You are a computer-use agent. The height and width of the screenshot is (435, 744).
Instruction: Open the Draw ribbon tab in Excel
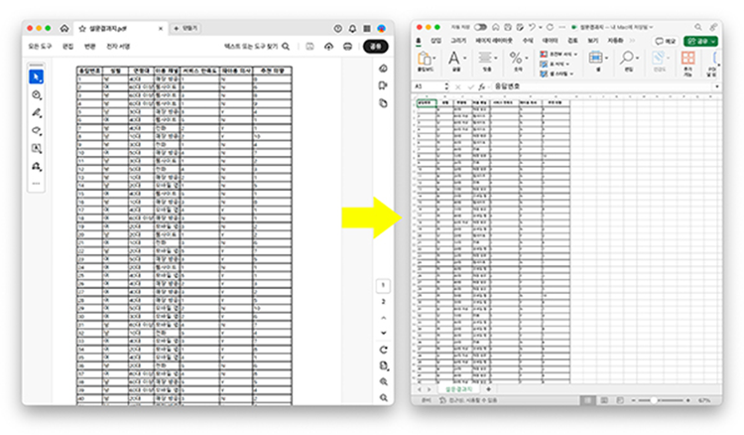pyautogui.click(x=458, y=41)
